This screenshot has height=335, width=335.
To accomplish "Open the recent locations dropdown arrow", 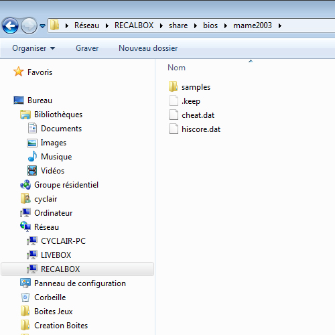I will coord(42,26).
